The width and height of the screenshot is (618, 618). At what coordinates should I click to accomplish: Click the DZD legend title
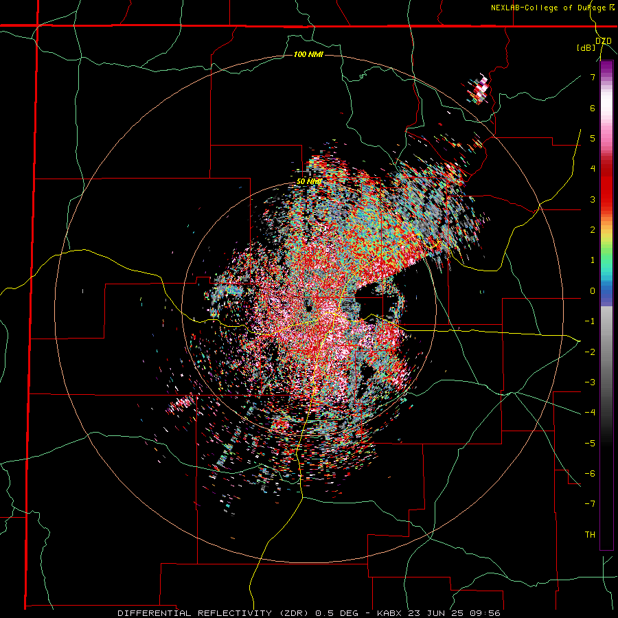coord(604,41)
